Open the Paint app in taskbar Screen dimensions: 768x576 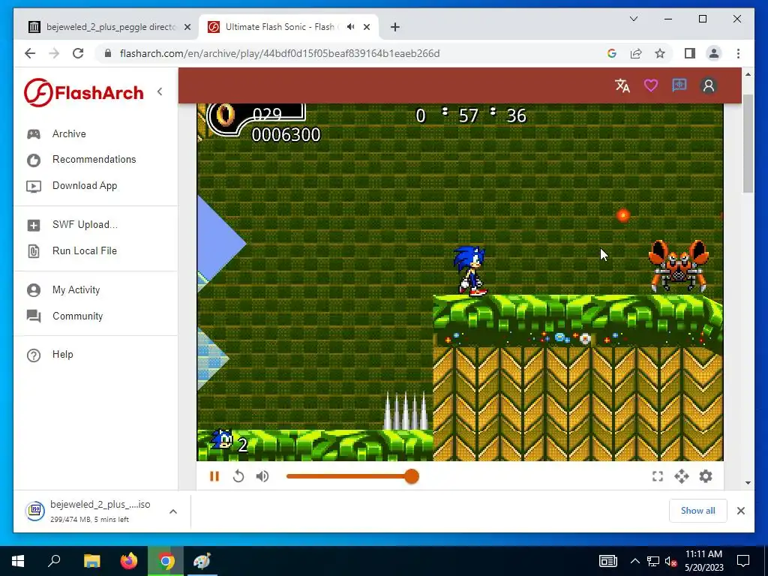[x=202, y=561]
